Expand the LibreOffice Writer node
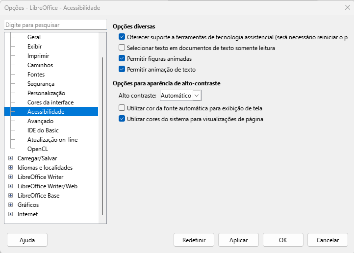The height and width of the screenshot is (253, 354). [10, 177]
